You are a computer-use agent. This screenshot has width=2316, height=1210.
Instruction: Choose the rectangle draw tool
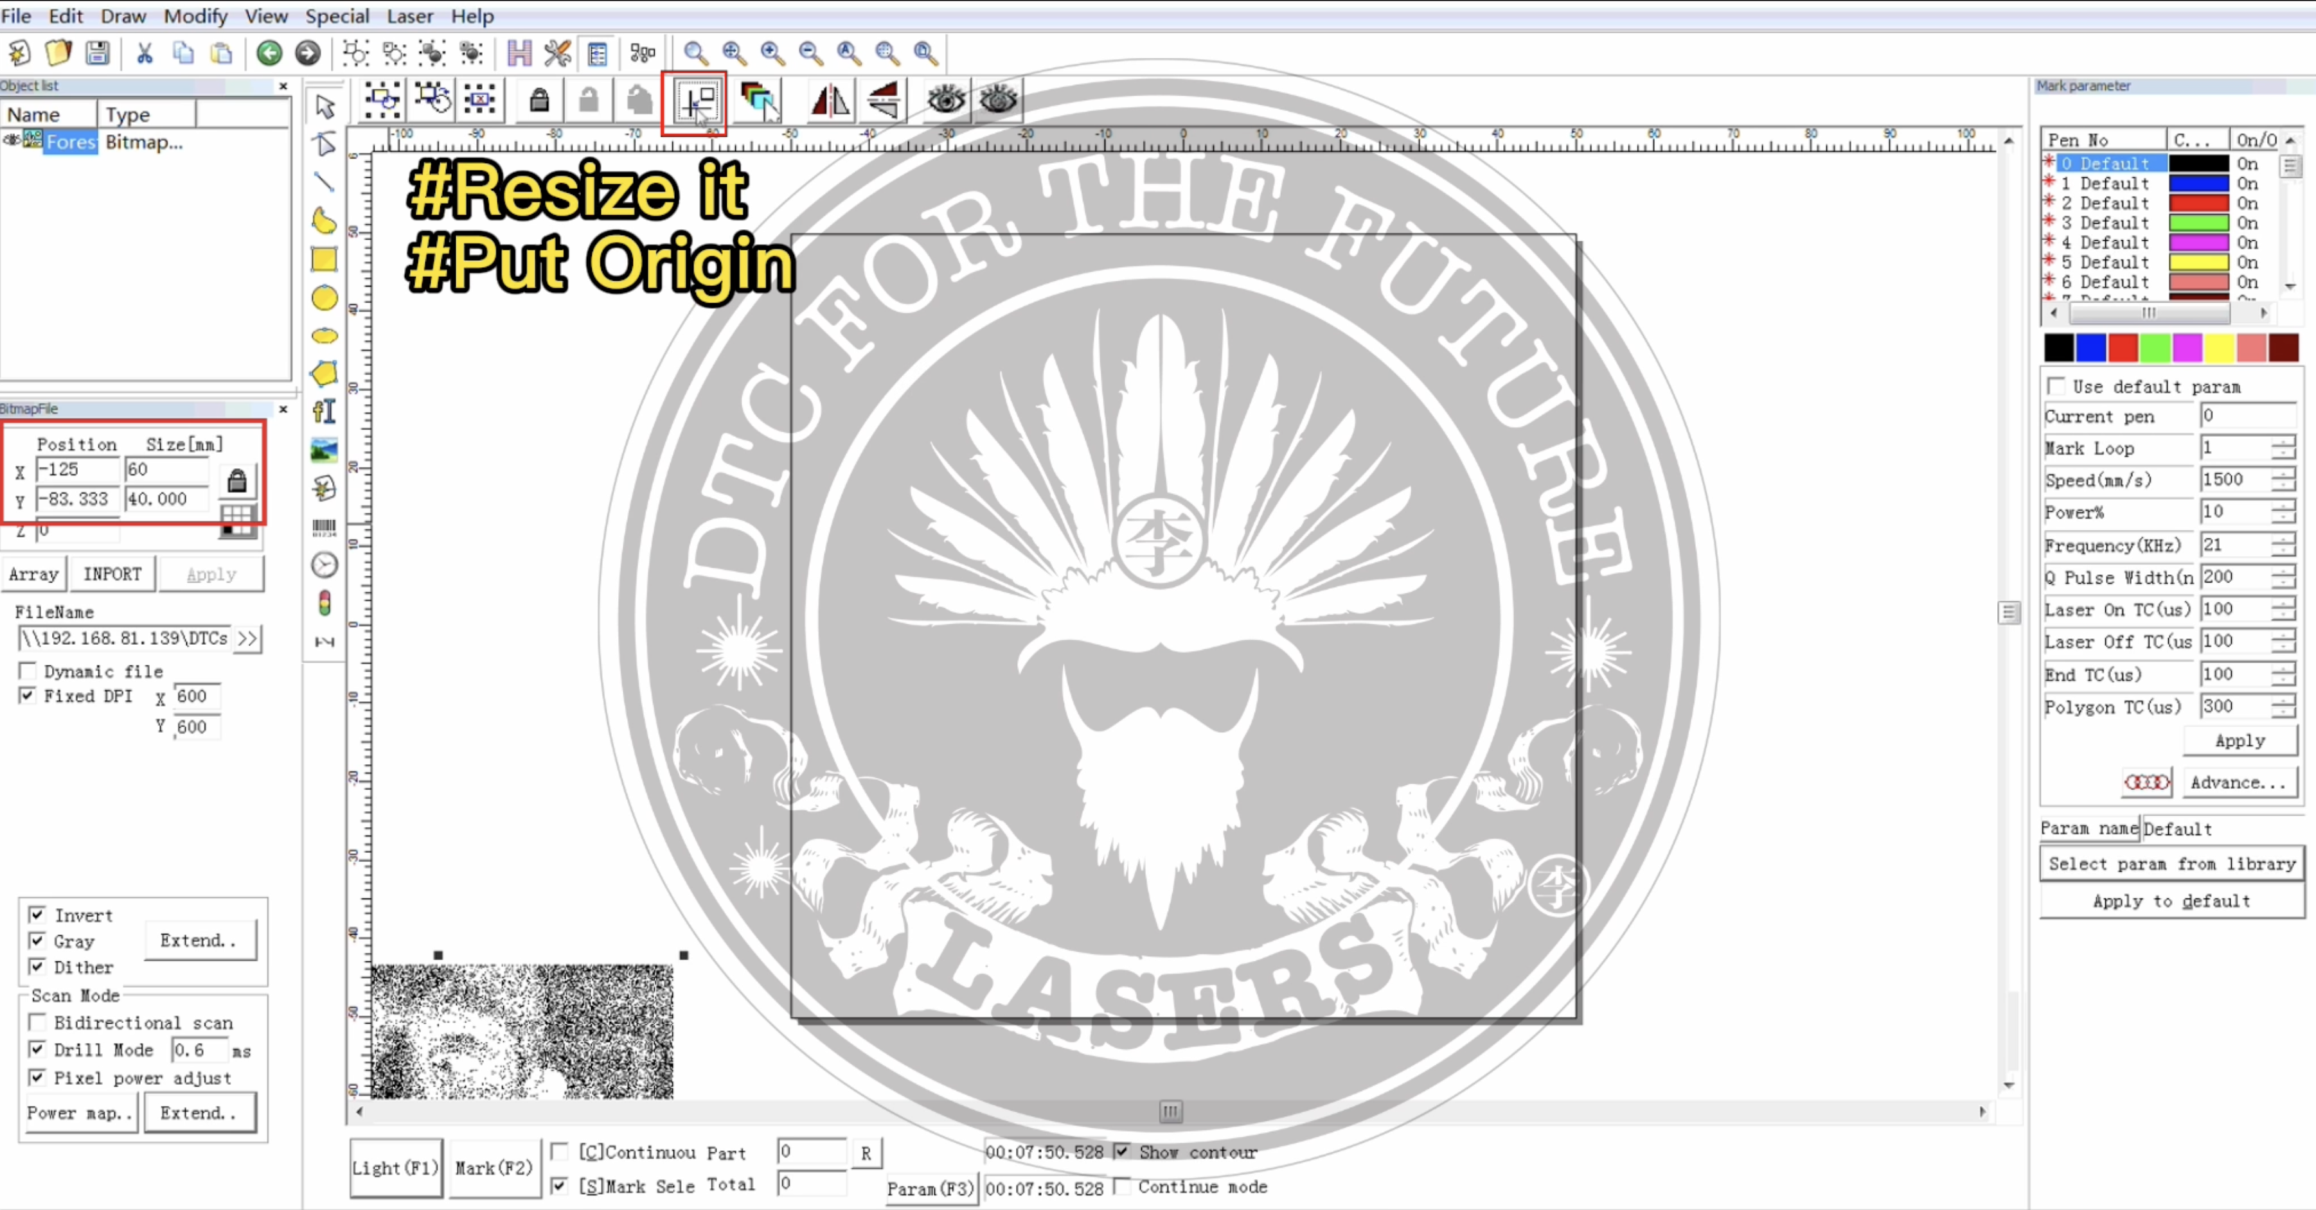(x=325, y=259)
